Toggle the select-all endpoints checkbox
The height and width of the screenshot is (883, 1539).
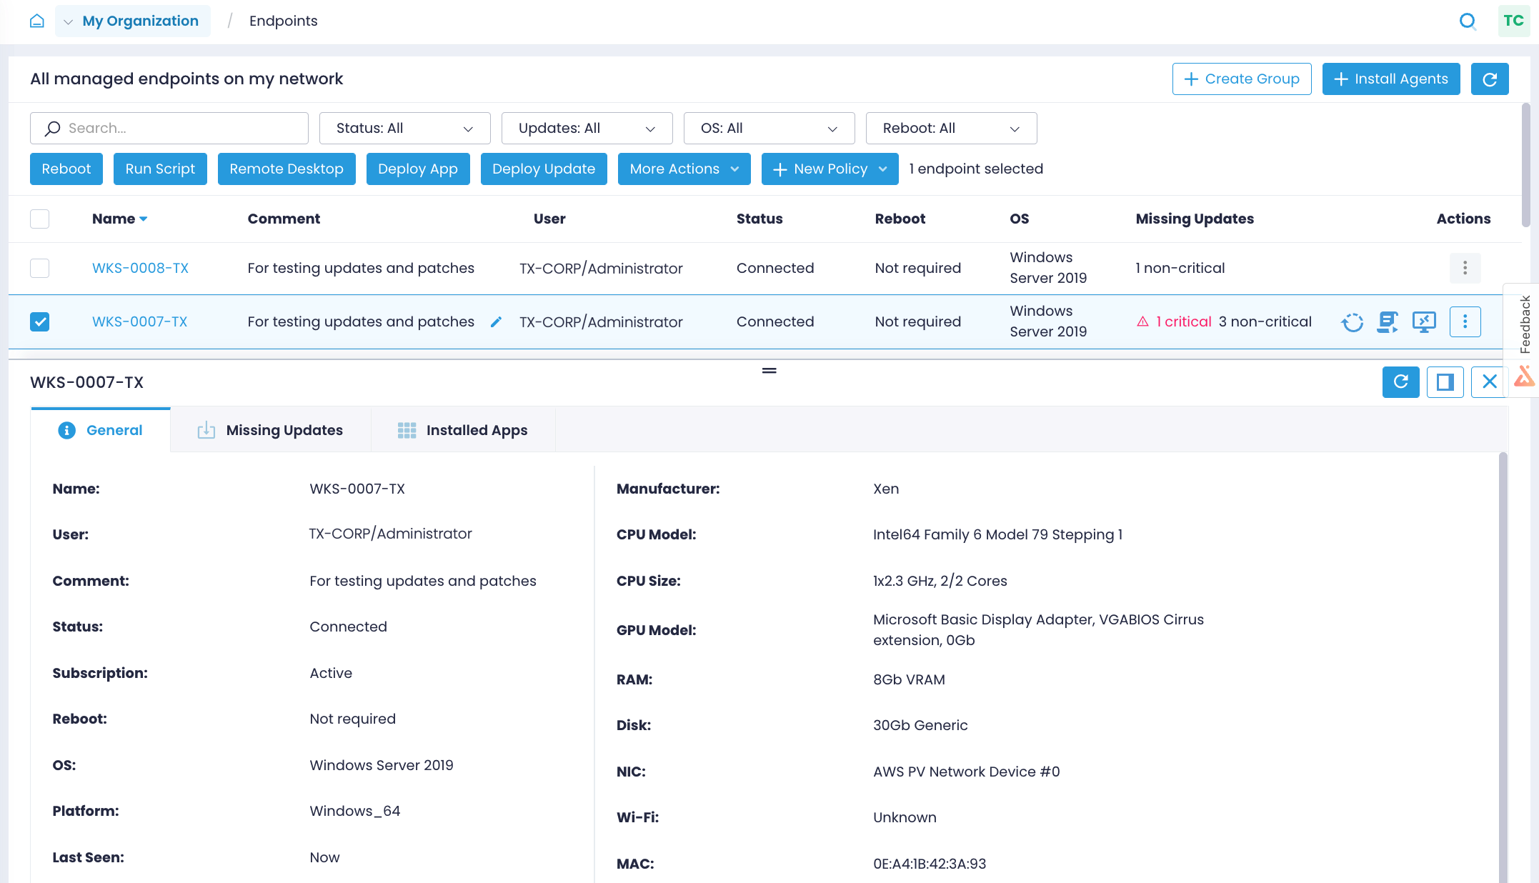click(40, 219)
